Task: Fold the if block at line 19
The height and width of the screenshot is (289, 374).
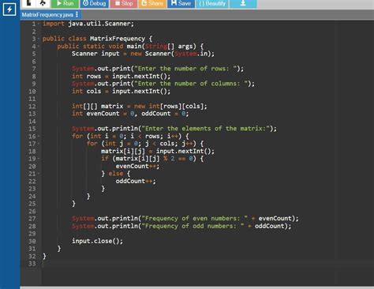Action: coord(39,159)
